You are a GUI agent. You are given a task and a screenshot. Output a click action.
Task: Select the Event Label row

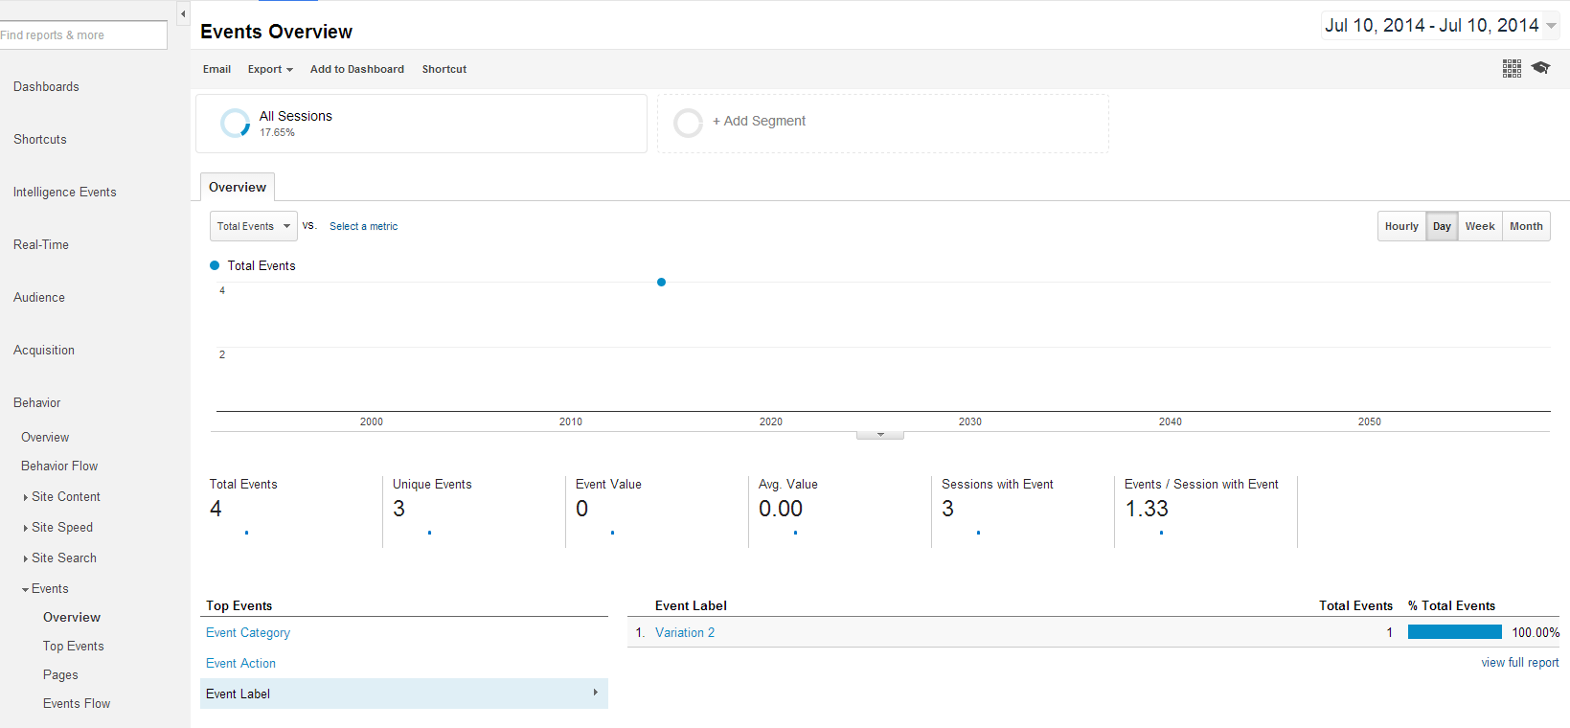point(404,694)
